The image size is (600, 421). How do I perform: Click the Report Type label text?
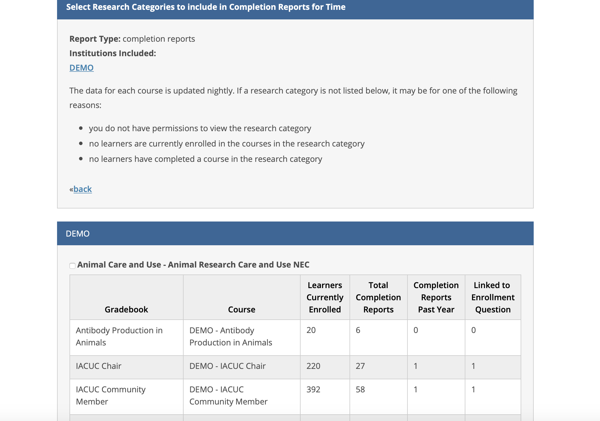(95, 39)
